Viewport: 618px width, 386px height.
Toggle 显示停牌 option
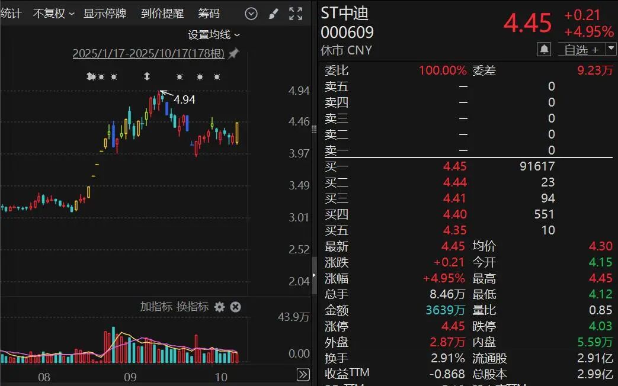(105, 14)
